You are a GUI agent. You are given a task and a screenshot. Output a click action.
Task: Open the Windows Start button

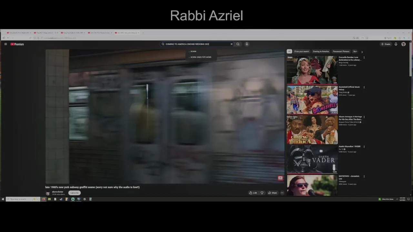pos(3,199)
